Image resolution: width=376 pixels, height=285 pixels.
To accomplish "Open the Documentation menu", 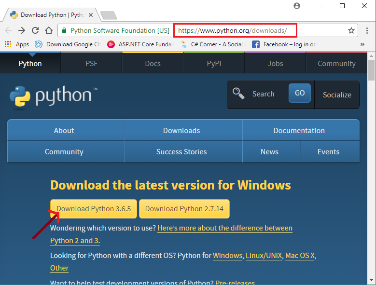I will tap(301, 130).
